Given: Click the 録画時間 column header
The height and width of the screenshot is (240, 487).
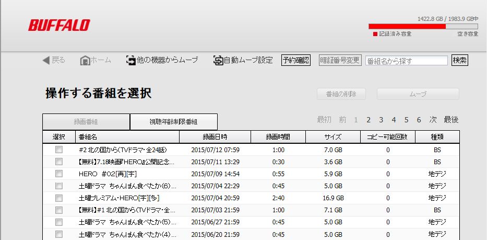Looking at the screenshot, I should click(x=278, y=136).
